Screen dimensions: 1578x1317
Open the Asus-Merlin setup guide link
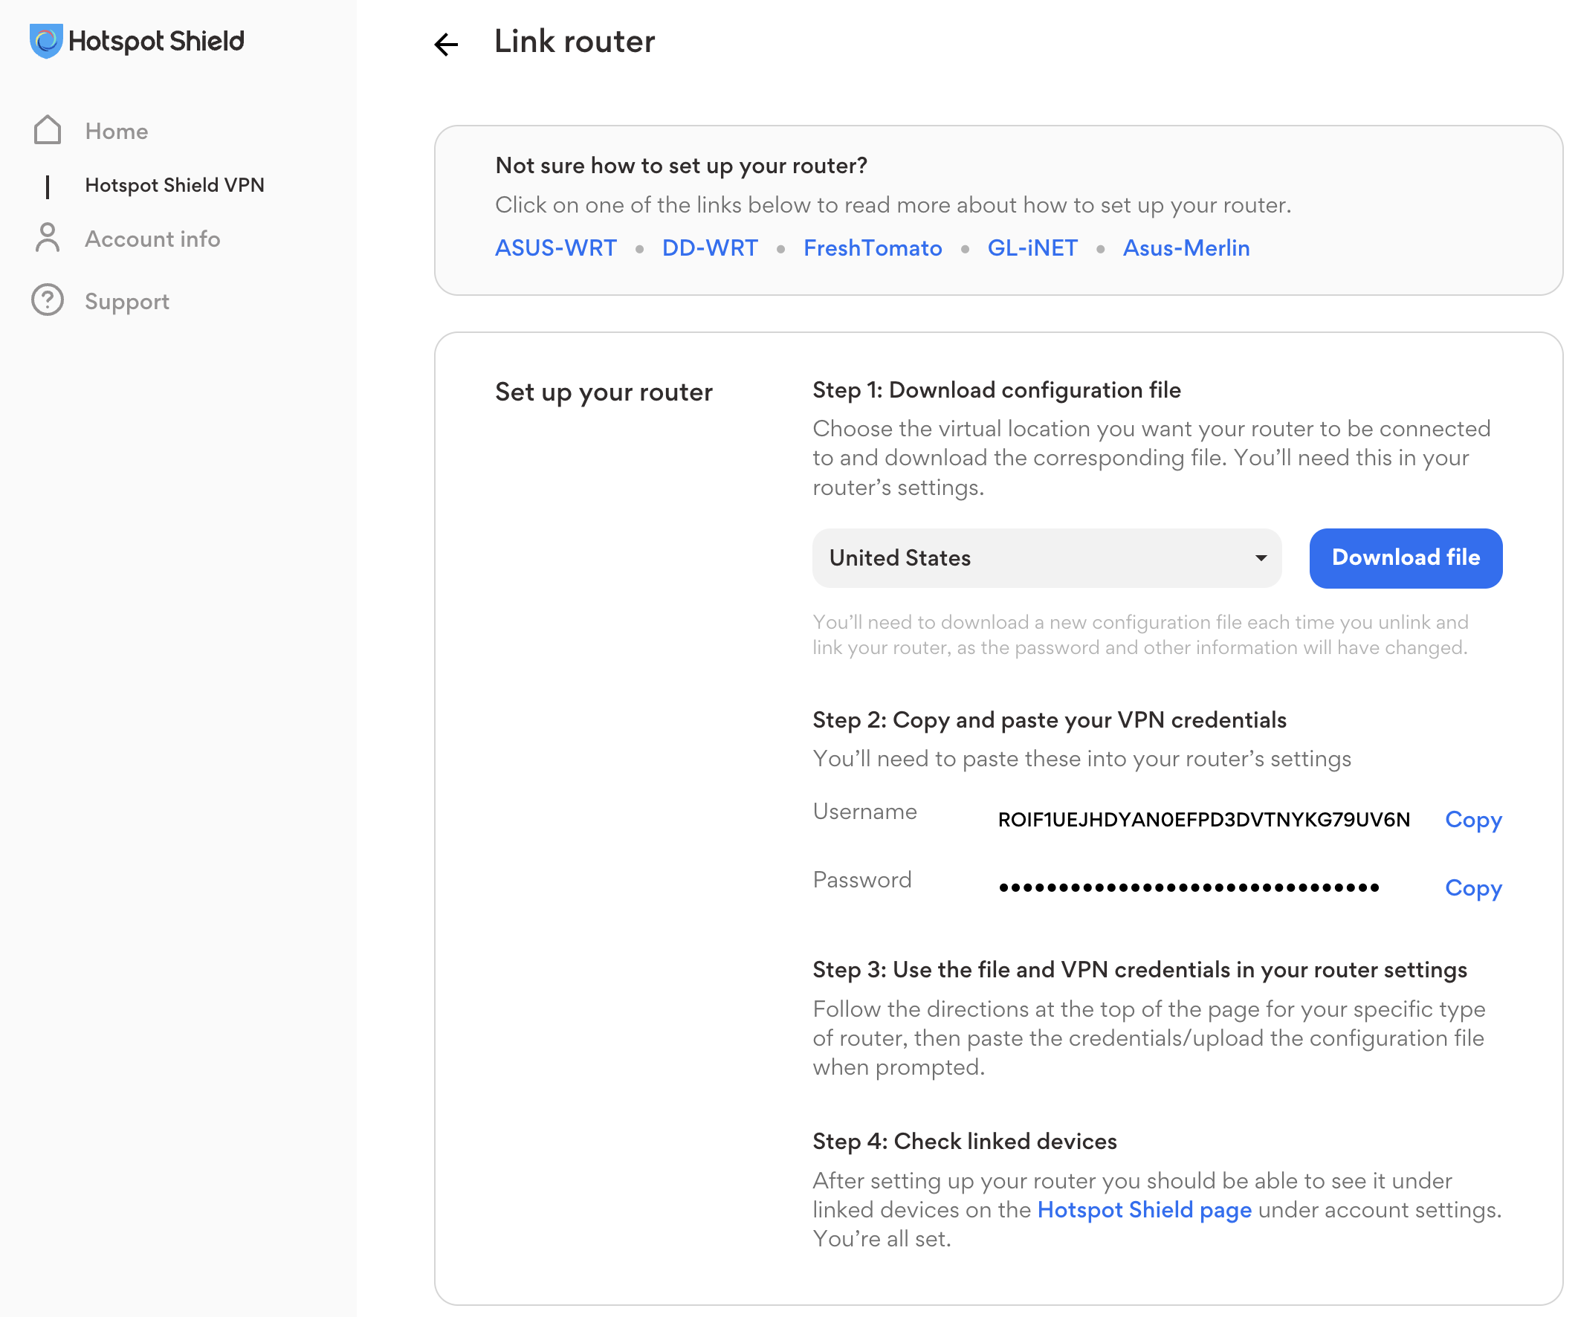tap(1185, 248)
